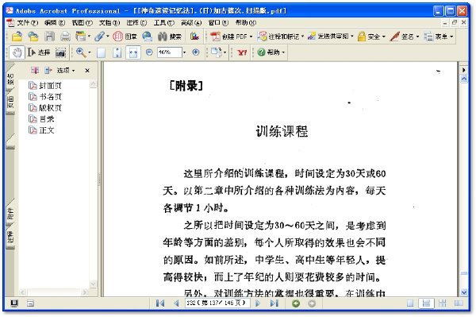Screen dimensions: 476x317
Task: Open the zoom percentage dropdown arrow
Action: pyautogui.click(x=184, y=52)
